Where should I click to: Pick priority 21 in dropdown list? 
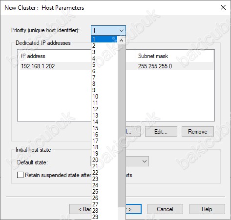coord(105,166)
